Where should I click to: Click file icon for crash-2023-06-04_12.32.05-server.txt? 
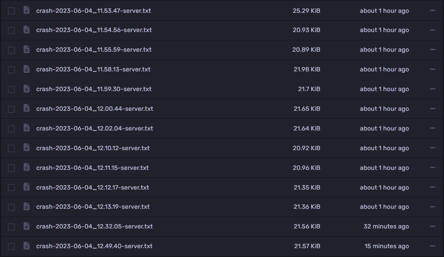[x=27, y=226]
